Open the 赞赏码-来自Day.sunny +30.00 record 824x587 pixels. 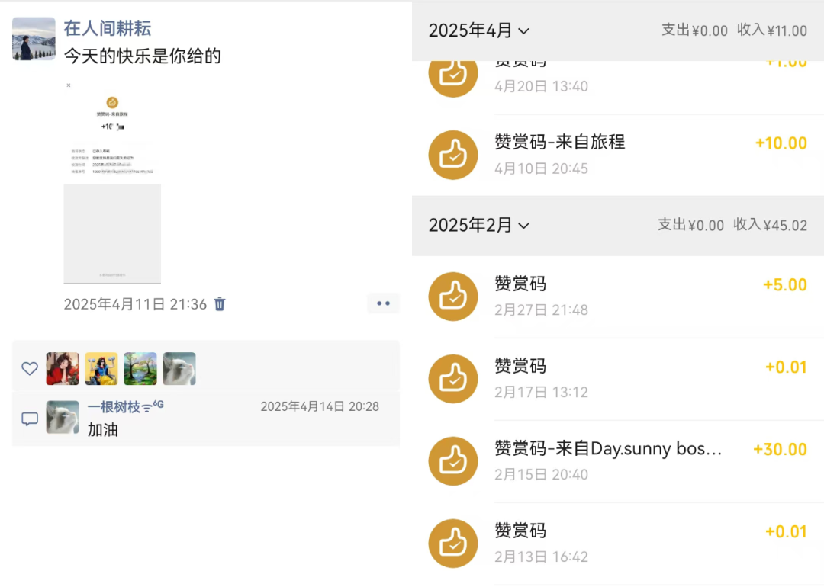point(626,460)
